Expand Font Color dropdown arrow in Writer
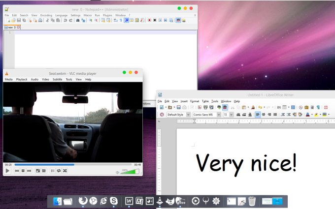 (x=312, y=115)
